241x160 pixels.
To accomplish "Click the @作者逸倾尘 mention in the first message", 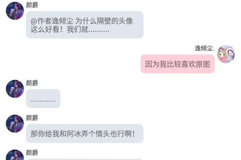I will click(x=52, y=21).
